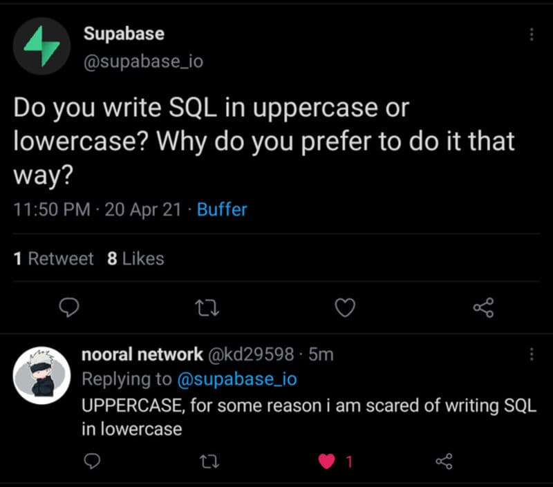This screenshot has width=553, height=487.
Task: View the 8 Likes list
Action: 135,258
